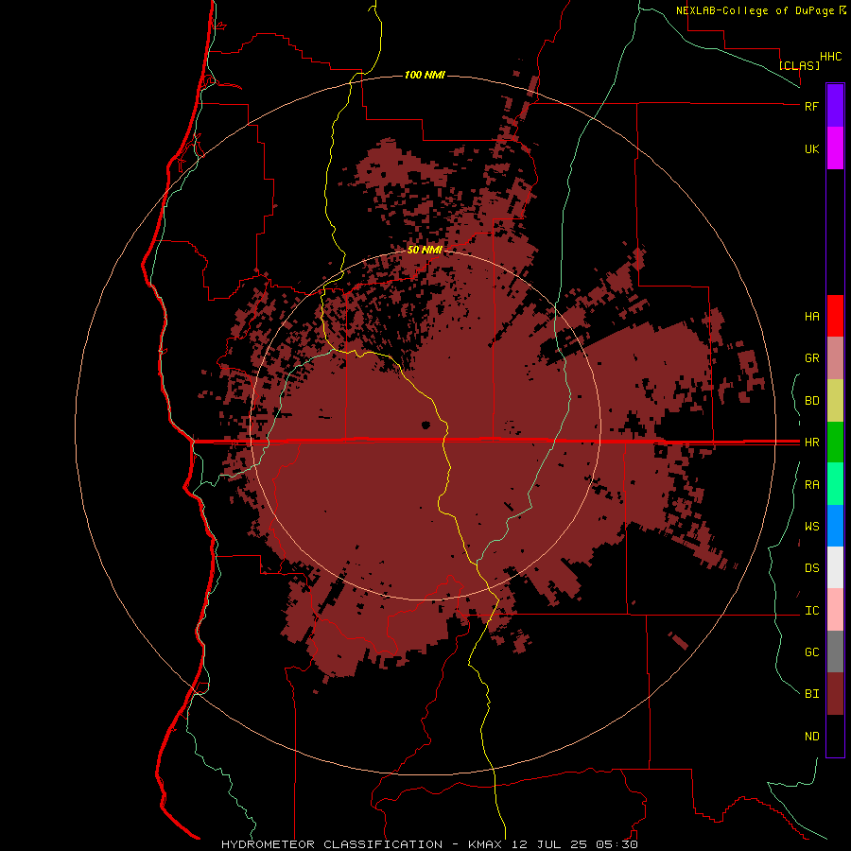Viewport: 851px width, 851px height.
Task: Click the 100 NMI range ring label
Action: coord(425,75)
